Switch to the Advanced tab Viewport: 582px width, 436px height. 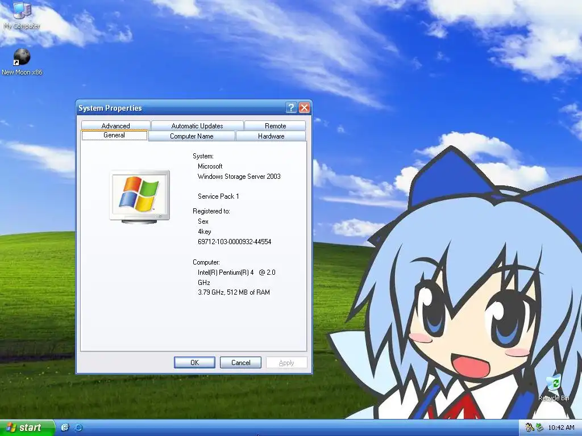click(x=115, y=125)
